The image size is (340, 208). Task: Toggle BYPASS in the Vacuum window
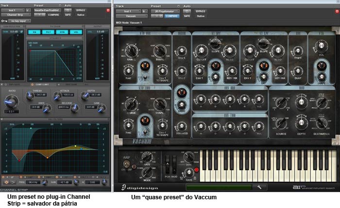pos(201,11)
